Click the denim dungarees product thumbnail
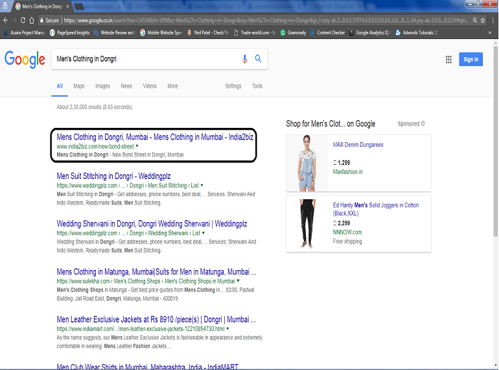Image resolution: width=499 pixels, height=370 pixels. 307,163
